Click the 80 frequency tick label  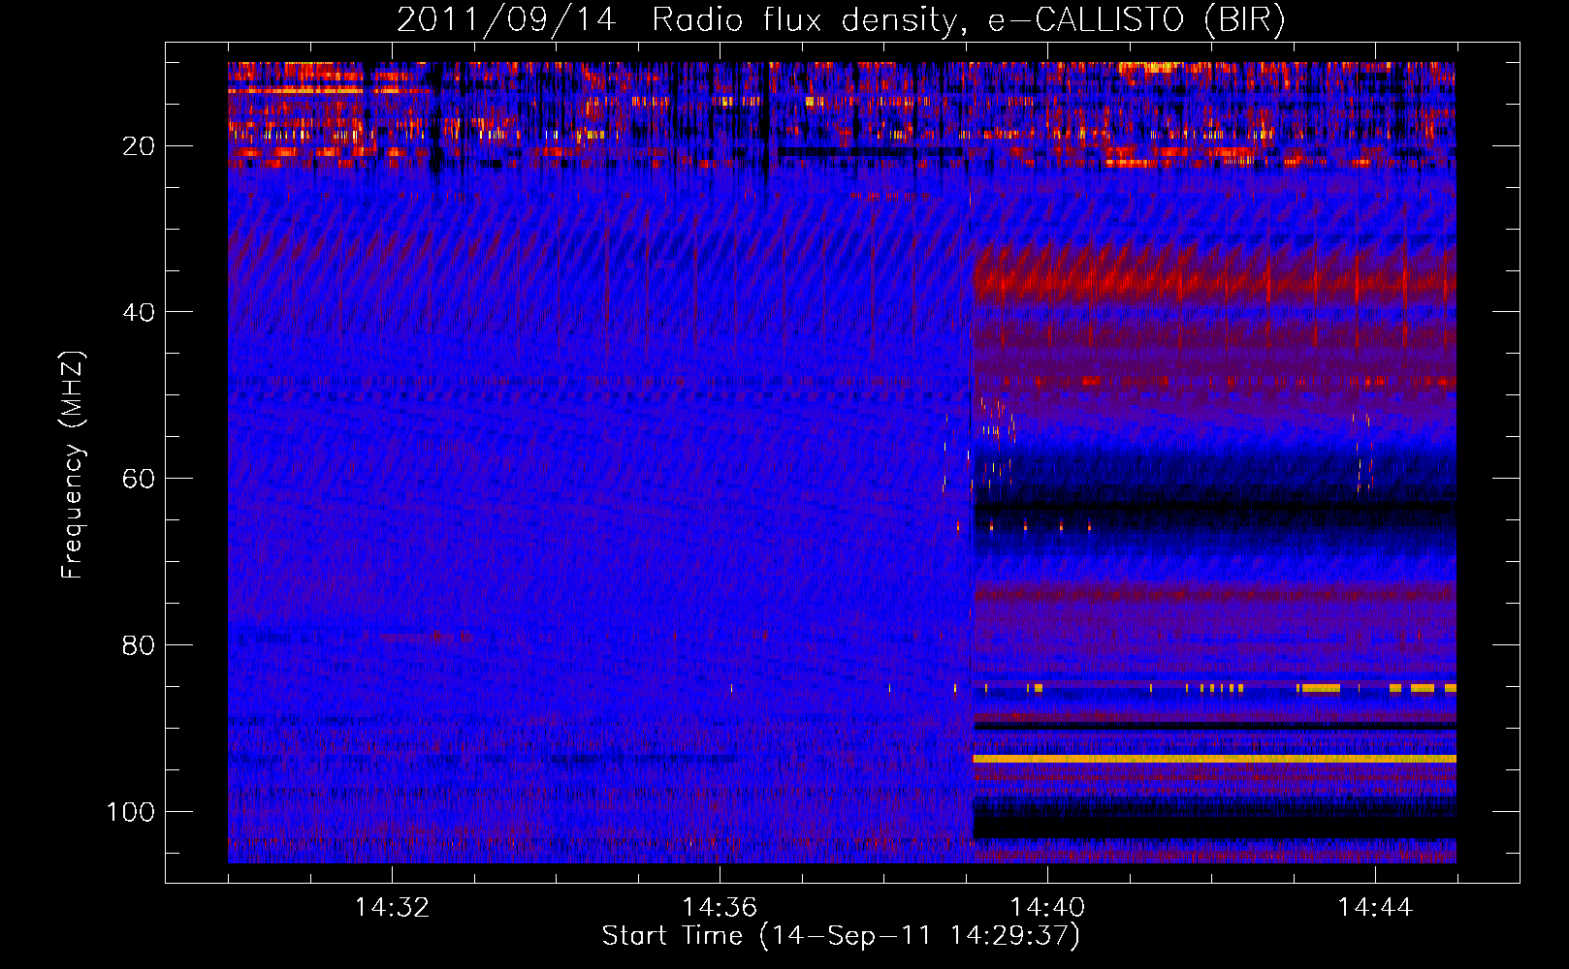[x=139, y=645]
